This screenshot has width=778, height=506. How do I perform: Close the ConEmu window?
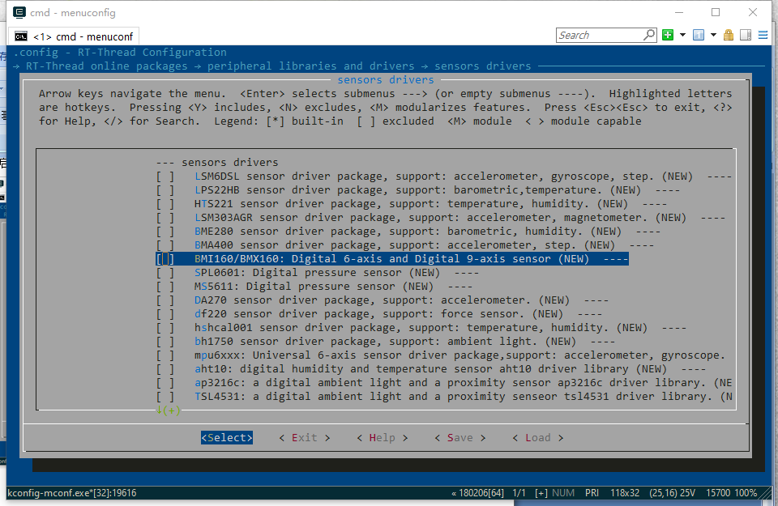[753, 12]
